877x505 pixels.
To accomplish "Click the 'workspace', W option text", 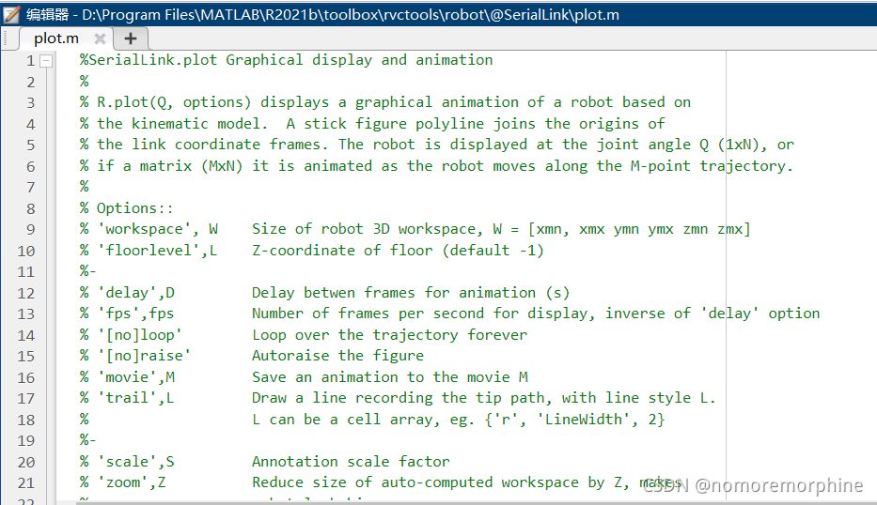I will pyautogui.click(x=158, y=229).
